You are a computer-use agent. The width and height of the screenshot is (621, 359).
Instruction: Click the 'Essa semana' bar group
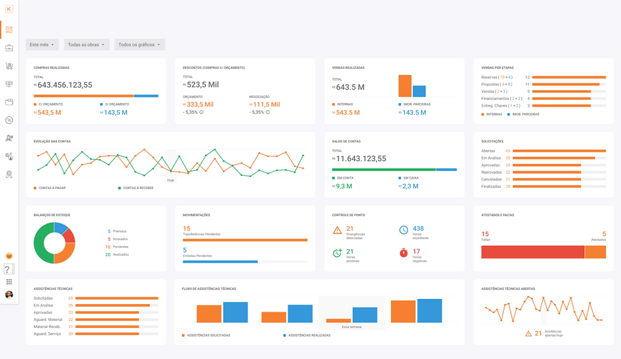(x=352, y=313)
